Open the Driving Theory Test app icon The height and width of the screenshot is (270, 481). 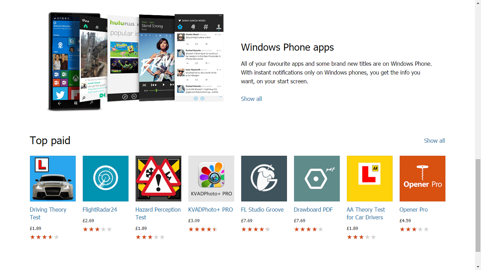(x=53, y=179)
